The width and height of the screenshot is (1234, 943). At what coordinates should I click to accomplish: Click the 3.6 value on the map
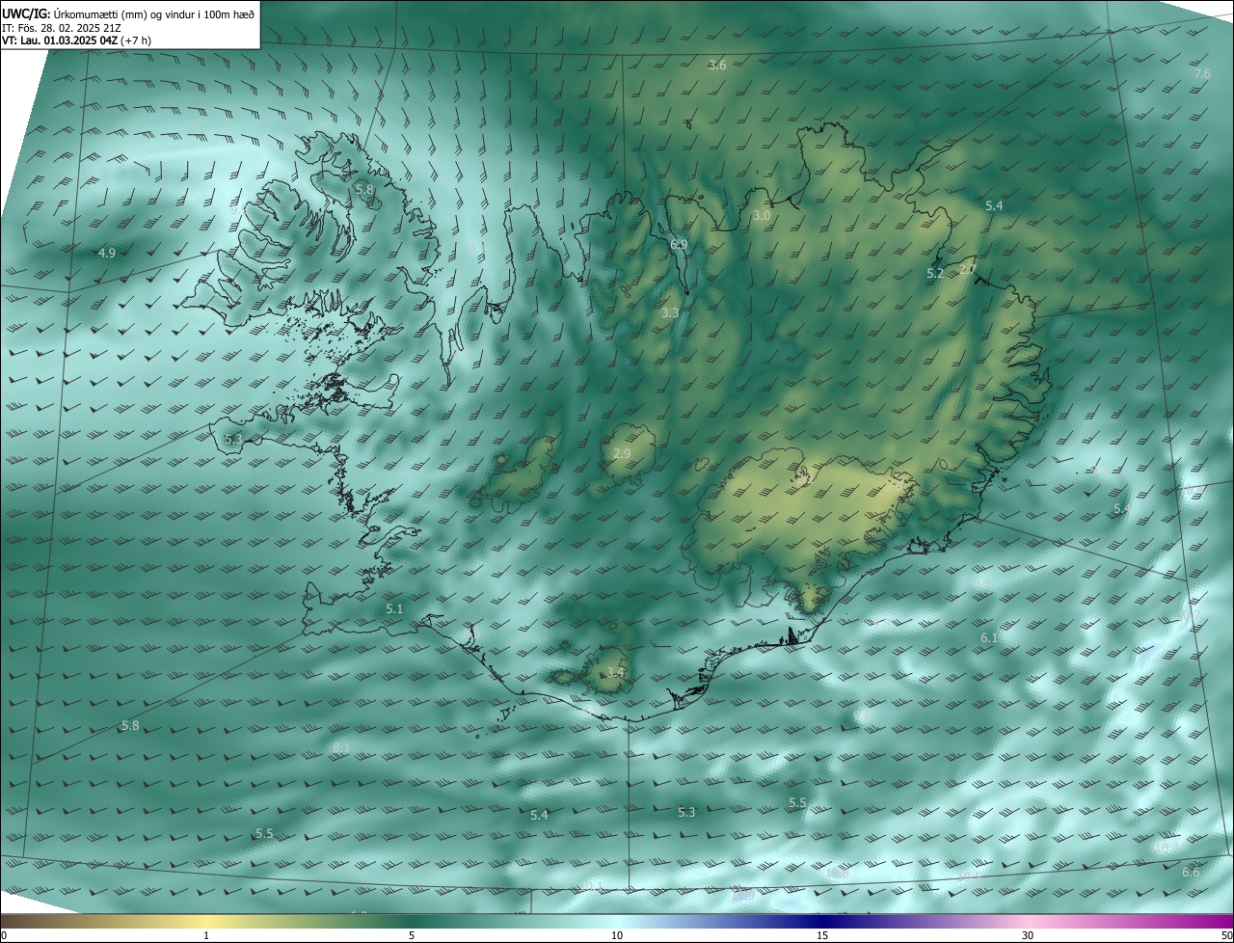click(x=717, y=66)
